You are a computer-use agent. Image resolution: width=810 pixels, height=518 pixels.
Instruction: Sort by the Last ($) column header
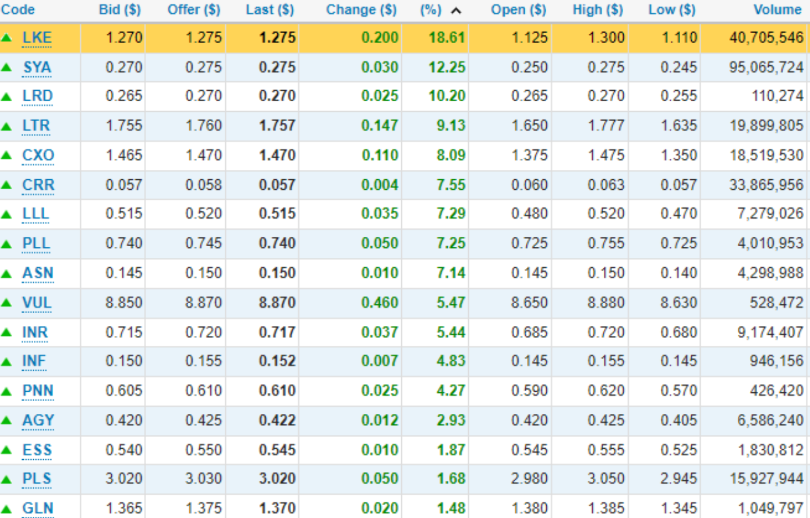[x=270, y=10]
